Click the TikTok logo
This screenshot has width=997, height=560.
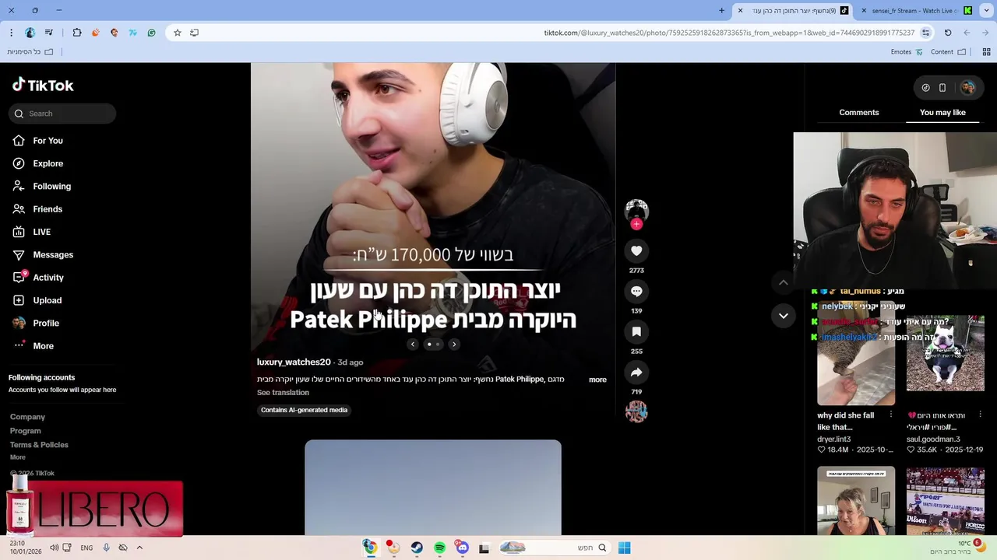click(43, 86)
